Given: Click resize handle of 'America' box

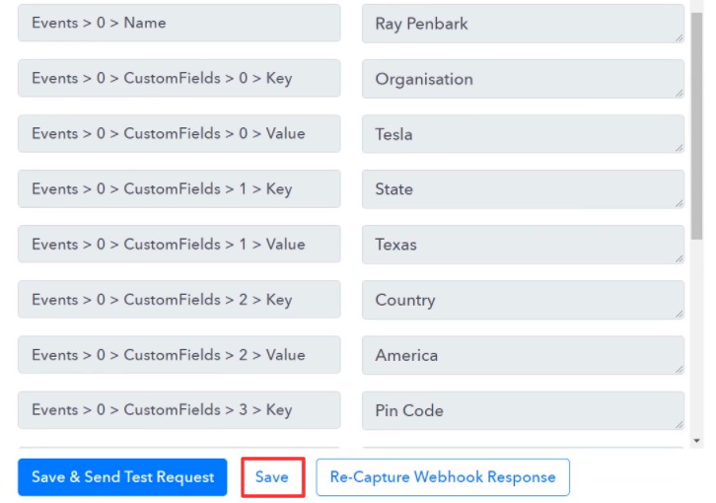Looking at the screenshot, I should (x=679, y=370).
